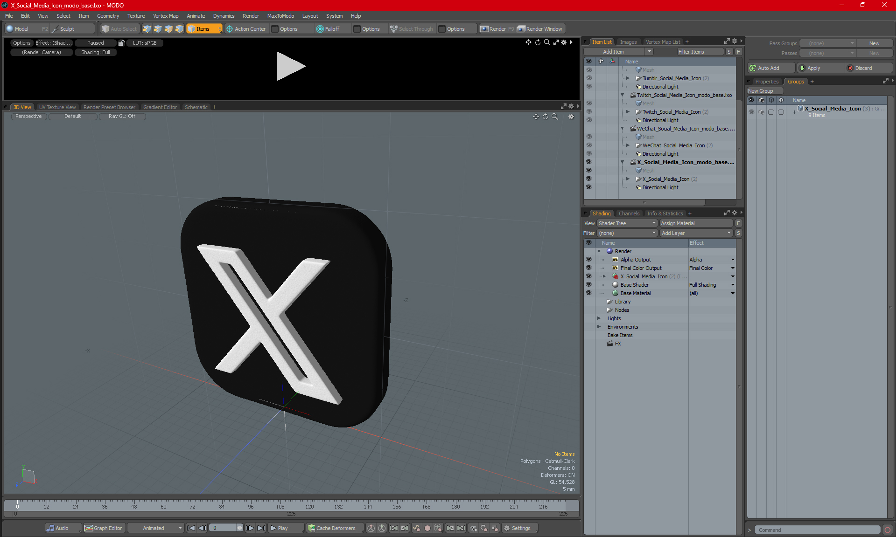Switch to Channels tab

click(629, 213)
